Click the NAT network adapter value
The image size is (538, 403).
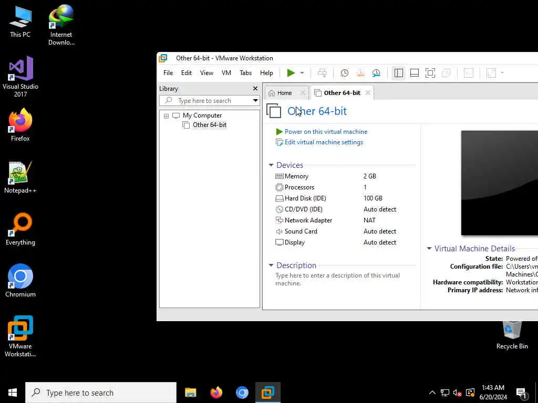click(x=369, y=220)
